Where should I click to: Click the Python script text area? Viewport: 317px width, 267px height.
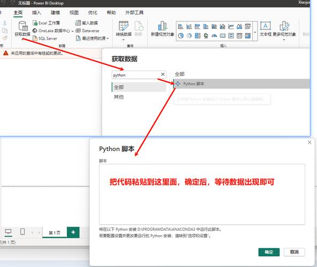[202, 194]
